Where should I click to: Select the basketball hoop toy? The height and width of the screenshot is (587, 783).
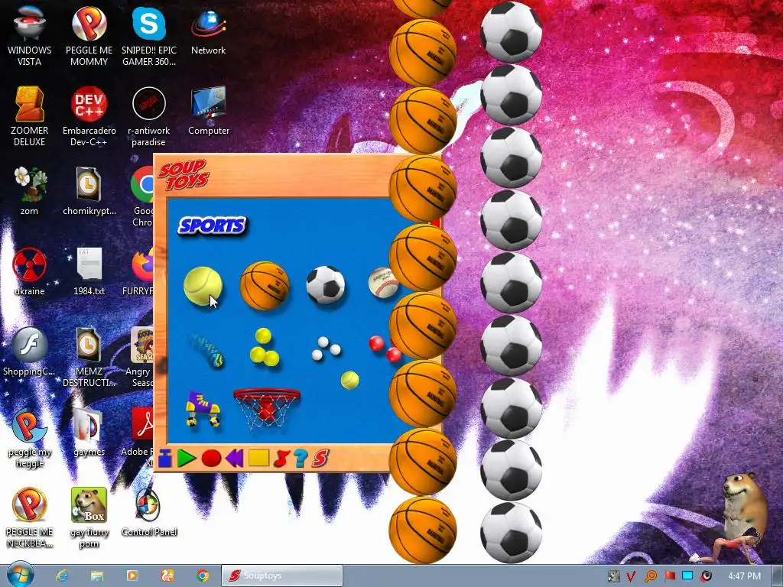coord(267,408)
